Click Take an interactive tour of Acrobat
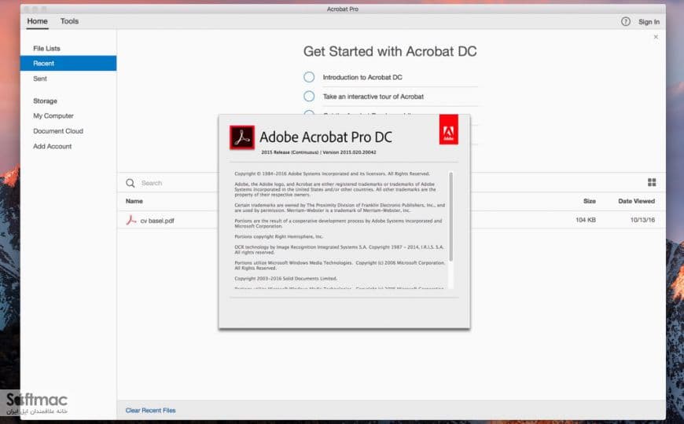The width and height of the screenshot is (684, 424). point(373,97)
